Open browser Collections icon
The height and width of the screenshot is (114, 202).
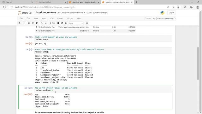191,7
